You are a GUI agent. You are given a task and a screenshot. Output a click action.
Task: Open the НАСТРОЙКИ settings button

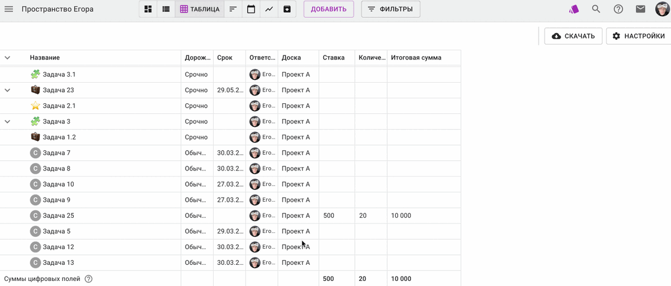pyautogui.click(x=639, y=36)
